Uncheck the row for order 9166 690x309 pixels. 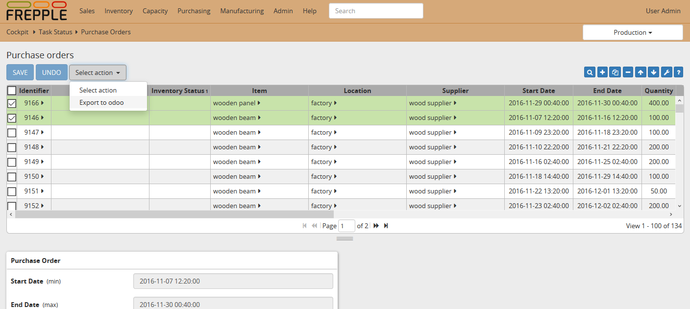pos(11,103)
